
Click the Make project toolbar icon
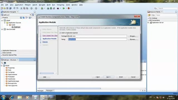48,8
